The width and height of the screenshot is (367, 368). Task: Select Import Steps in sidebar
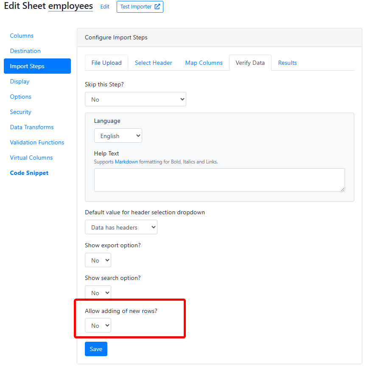coord(37,66)
